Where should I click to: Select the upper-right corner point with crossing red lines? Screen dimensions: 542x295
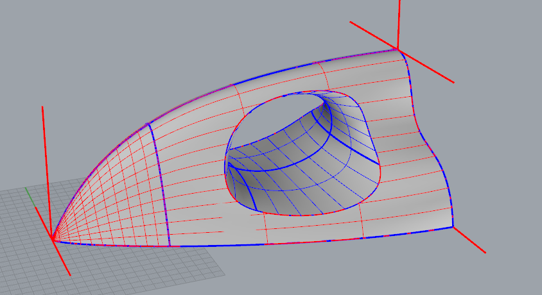(x=398, y=49)
